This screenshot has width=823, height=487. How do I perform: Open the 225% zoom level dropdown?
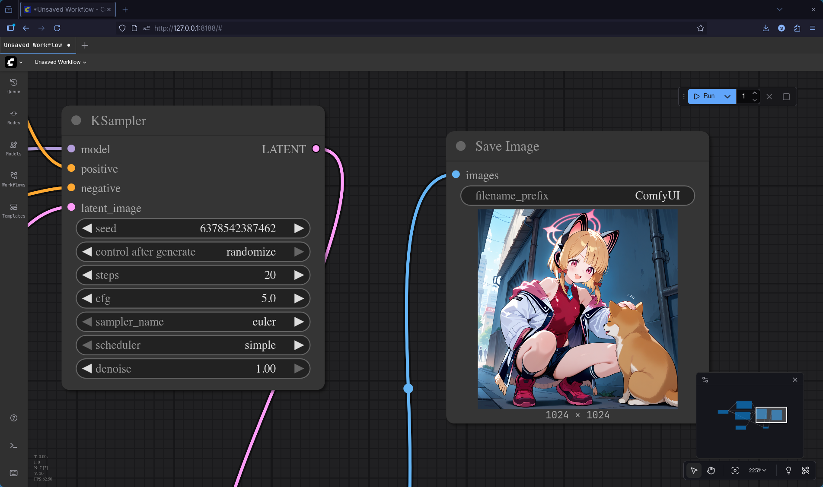757,470
